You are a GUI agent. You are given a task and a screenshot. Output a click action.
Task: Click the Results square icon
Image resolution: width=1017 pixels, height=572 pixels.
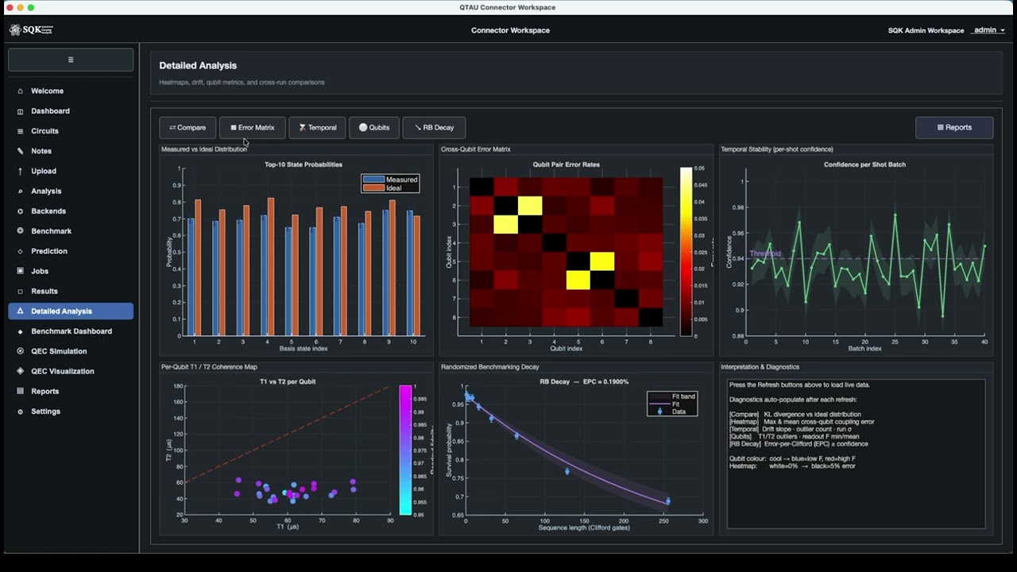(x=21, y=292)
